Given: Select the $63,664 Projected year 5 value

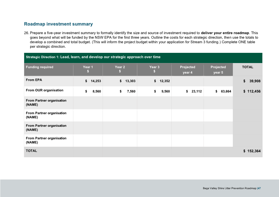Looking at the screenshot, I should 222,91.
